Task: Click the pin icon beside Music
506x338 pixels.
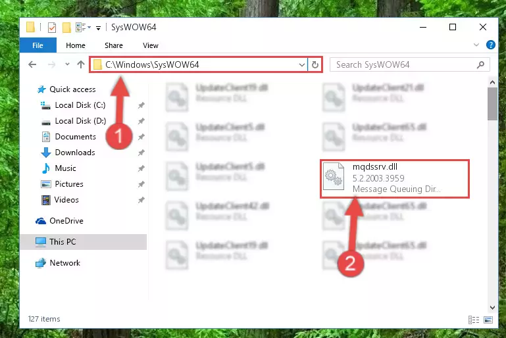Action: pos(141,168)
